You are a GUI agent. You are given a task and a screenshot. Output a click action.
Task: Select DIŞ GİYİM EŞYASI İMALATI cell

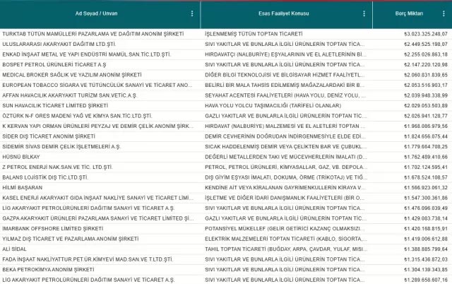pyautogui.click(x=286, y=177)
